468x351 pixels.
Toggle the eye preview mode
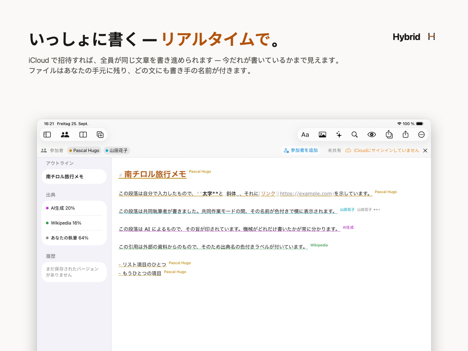372,135
